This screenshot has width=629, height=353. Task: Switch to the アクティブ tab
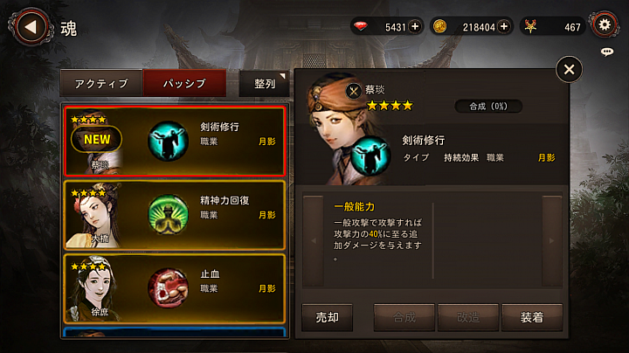click(101, 83)
